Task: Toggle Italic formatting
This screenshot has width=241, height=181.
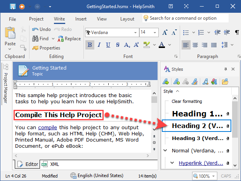Action: tap(99, 45)
